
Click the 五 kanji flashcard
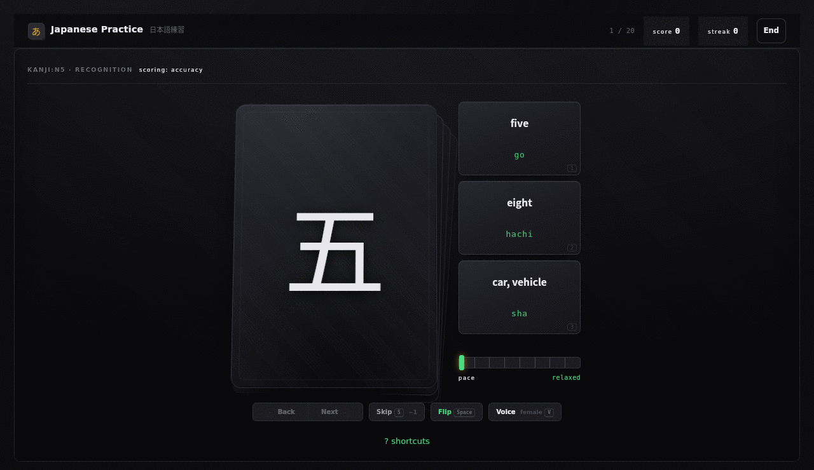(336, 246)
